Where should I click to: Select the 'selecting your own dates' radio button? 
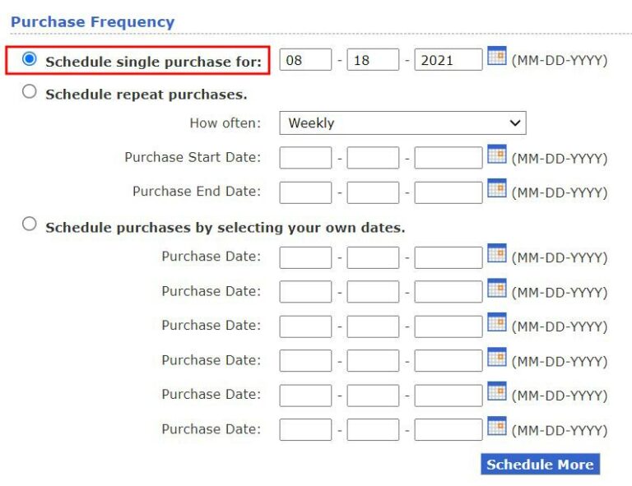pos(30,224)
